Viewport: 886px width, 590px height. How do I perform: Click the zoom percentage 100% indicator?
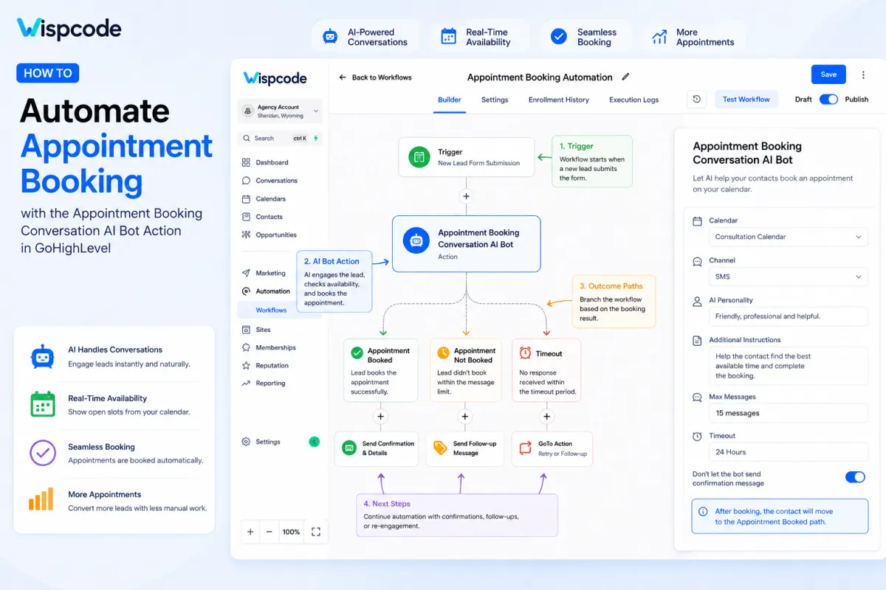[x=291, y=532]
